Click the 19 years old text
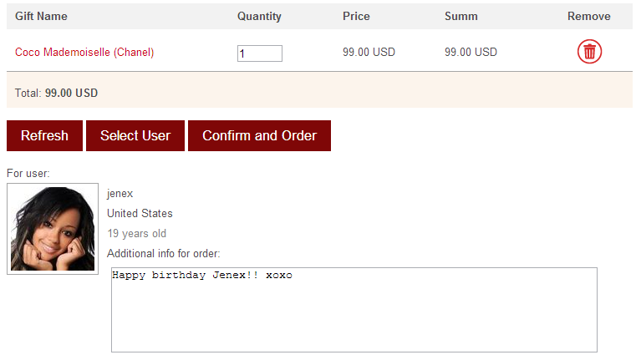Image resolution: width=636 pixels, height=360 pixels. (x=137, y=234)
